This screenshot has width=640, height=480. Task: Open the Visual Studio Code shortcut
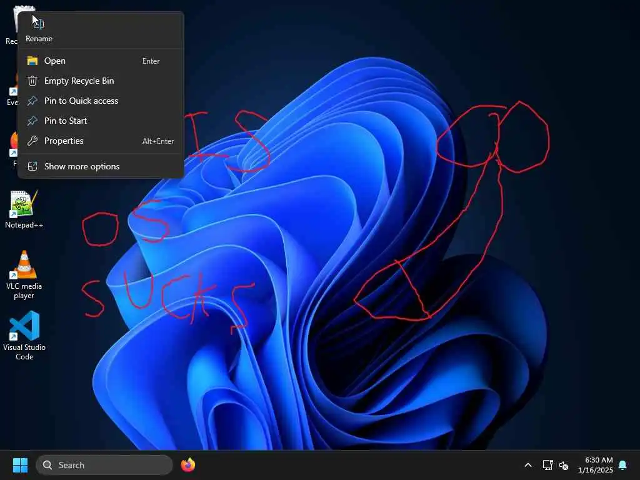24,336
